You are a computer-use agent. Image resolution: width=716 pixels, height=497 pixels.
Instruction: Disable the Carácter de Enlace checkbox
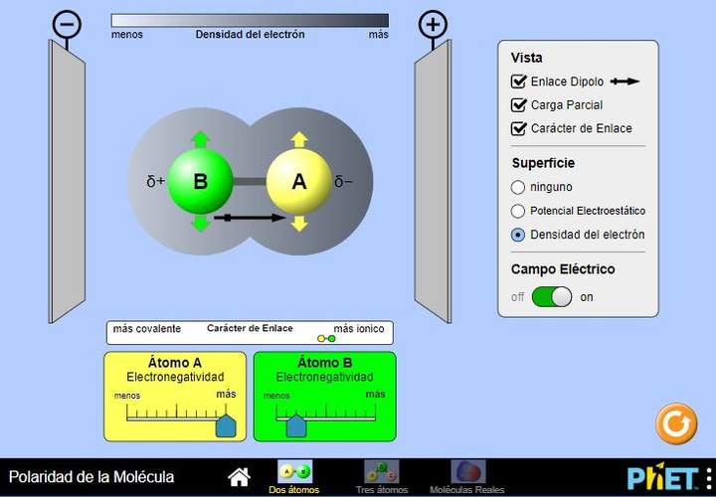[518, 128]
